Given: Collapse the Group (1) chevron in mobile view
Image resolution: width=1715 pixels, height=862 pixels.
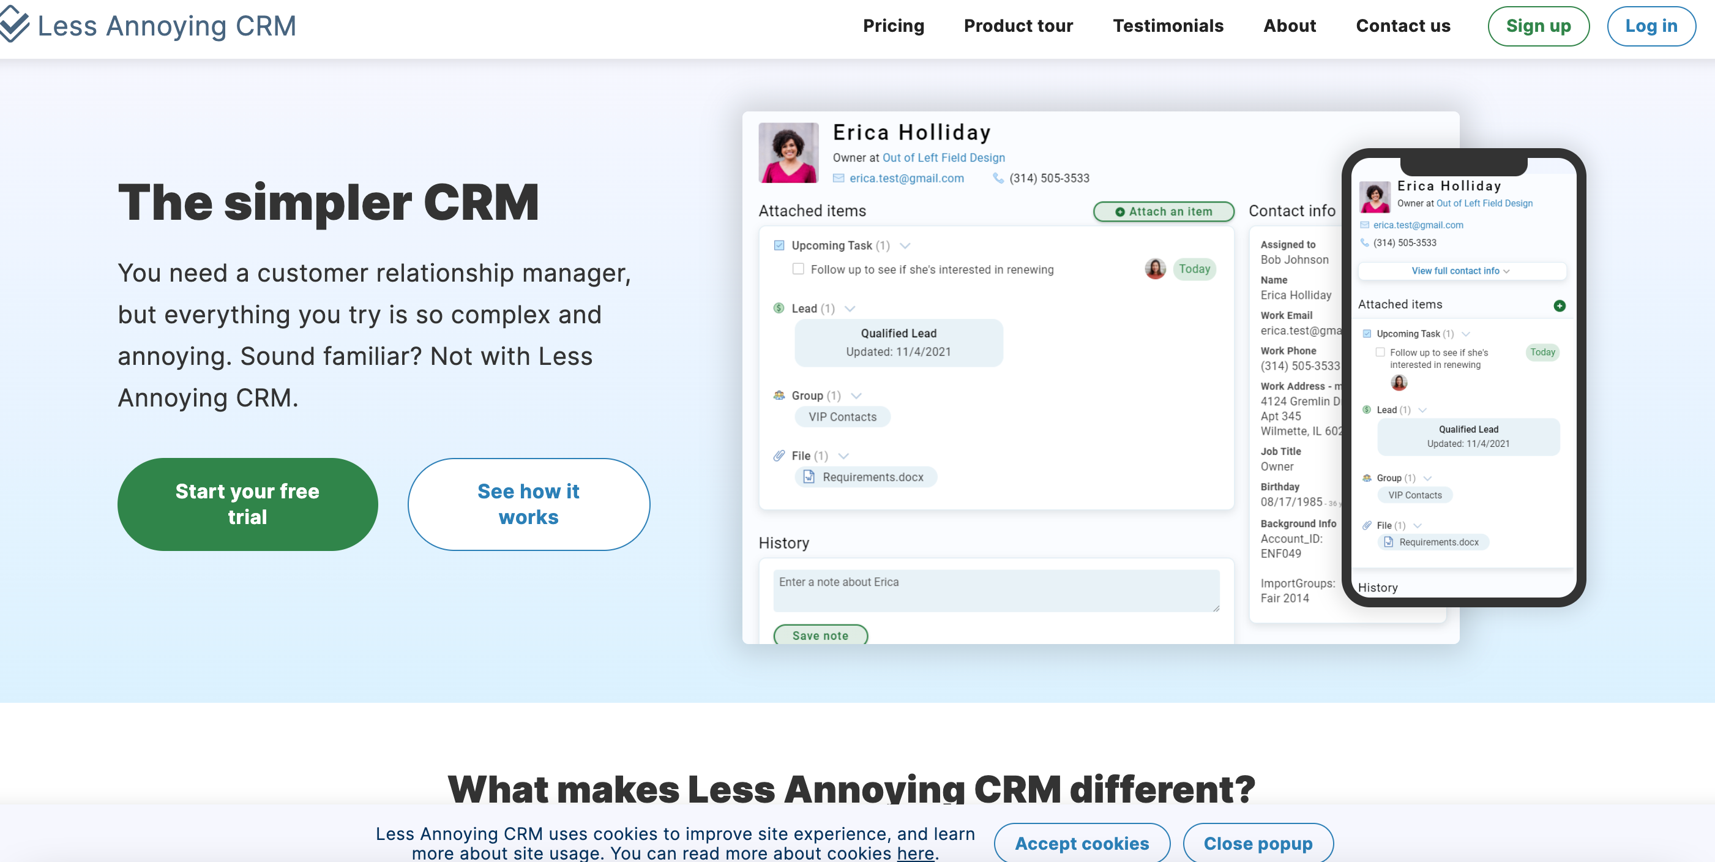Looking at the screenshot, I should coord(1427,478).
